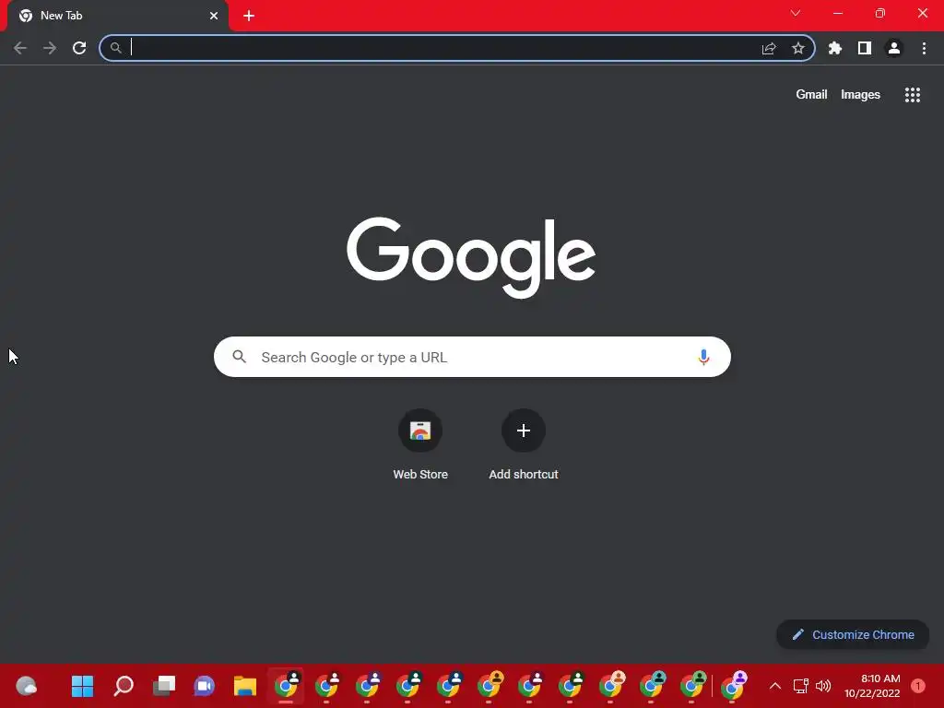This screenshot has height=708, width=944.
Task: Click the active highlighted Chrome taskbar icon
Action: tap(286, 686)
